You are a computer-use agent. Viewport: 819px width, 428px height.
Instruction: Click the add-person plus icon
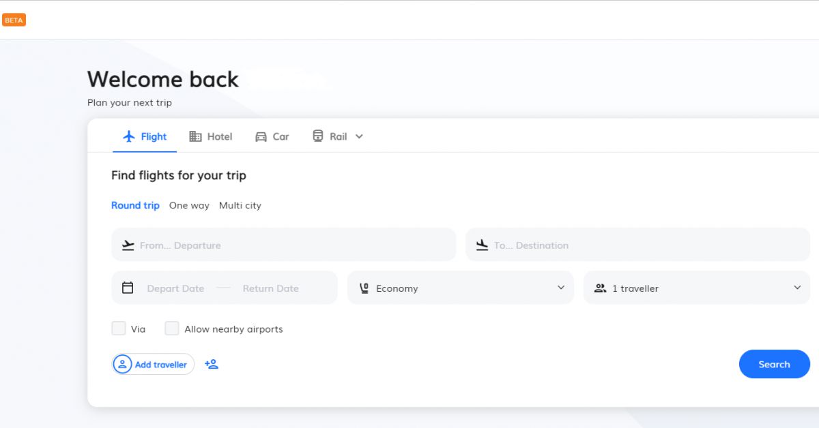[212, 365]
